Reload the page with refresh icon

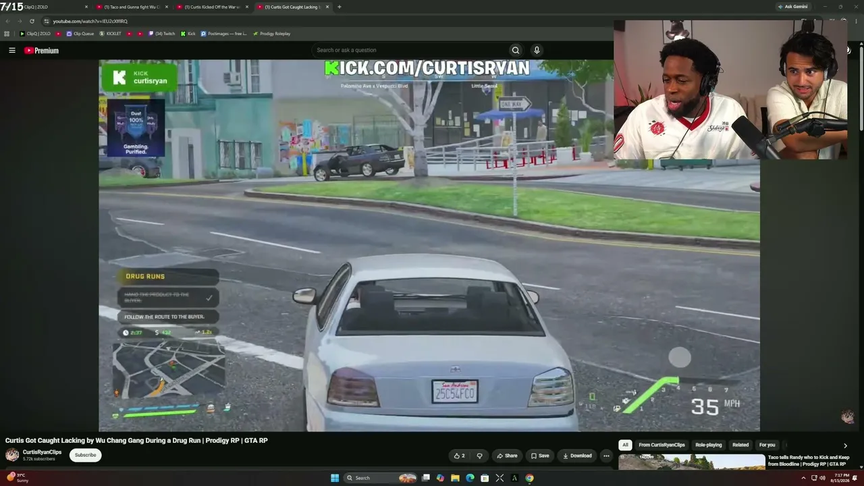click(x=32, y=21)
